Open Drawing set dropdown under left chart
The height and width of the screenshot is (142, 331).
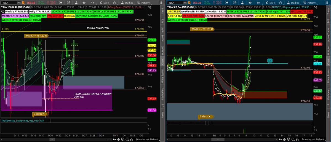click(148, 140)
